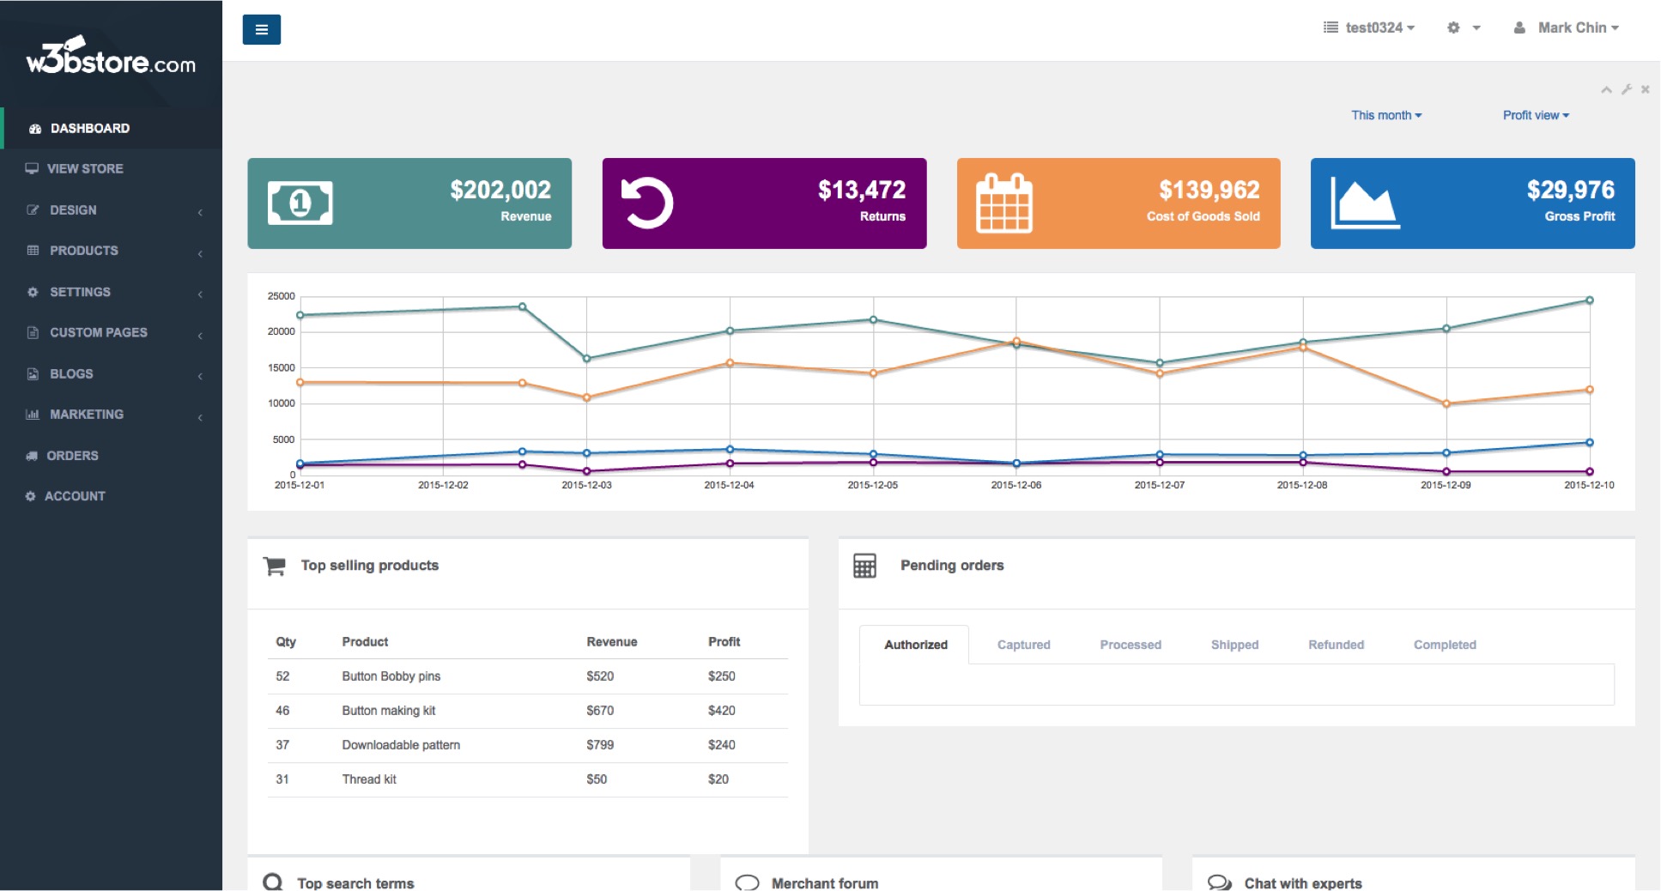This screenshot has width=1661, height=891.
Task: Click the shopping cart icon for top products
Action: [275, 566]
